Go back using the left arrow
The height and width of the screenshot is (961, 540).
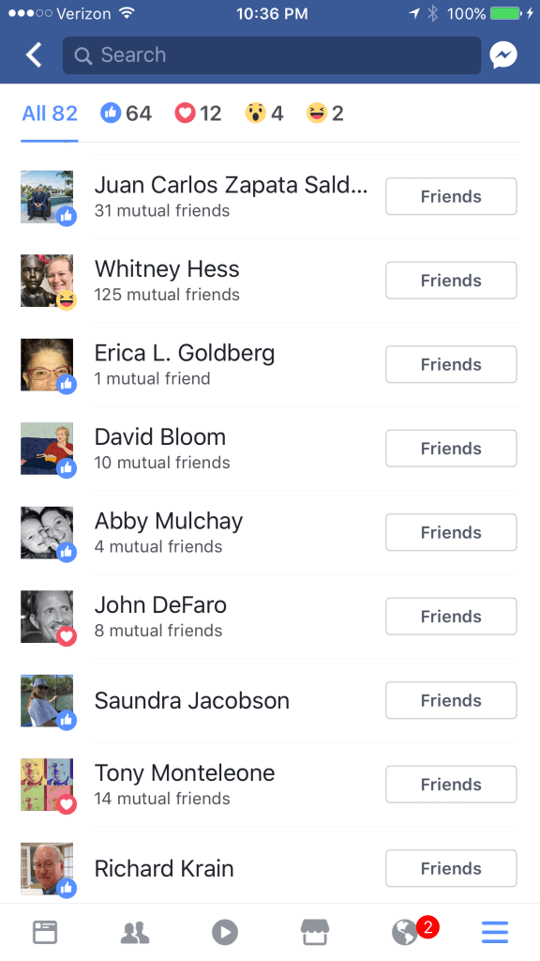(34, 55)
